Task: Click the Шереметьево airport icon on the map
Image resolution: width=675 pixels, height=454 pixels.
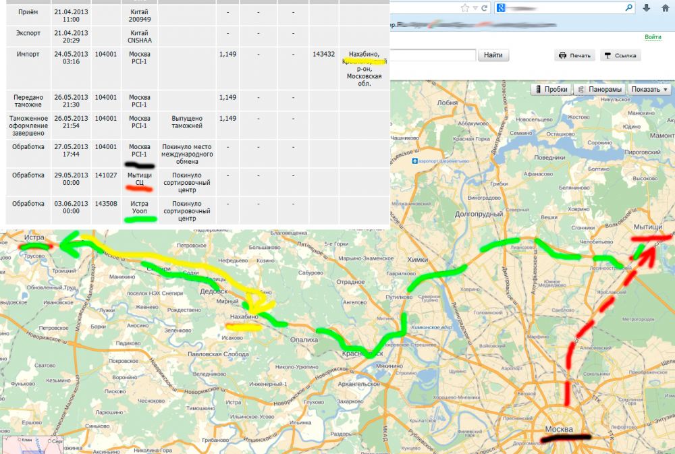Action: coord(414,161)
